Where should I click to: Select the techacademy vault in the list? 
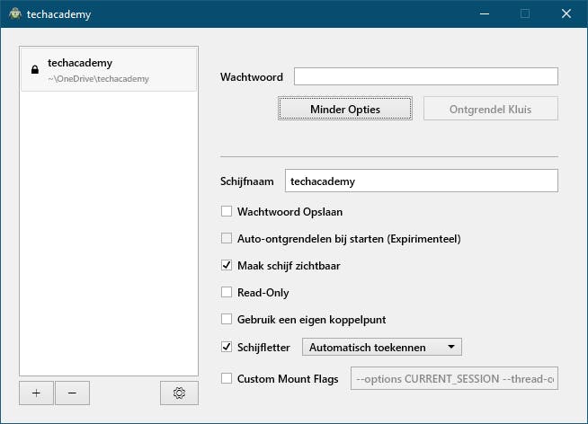[x=108, y=69]
